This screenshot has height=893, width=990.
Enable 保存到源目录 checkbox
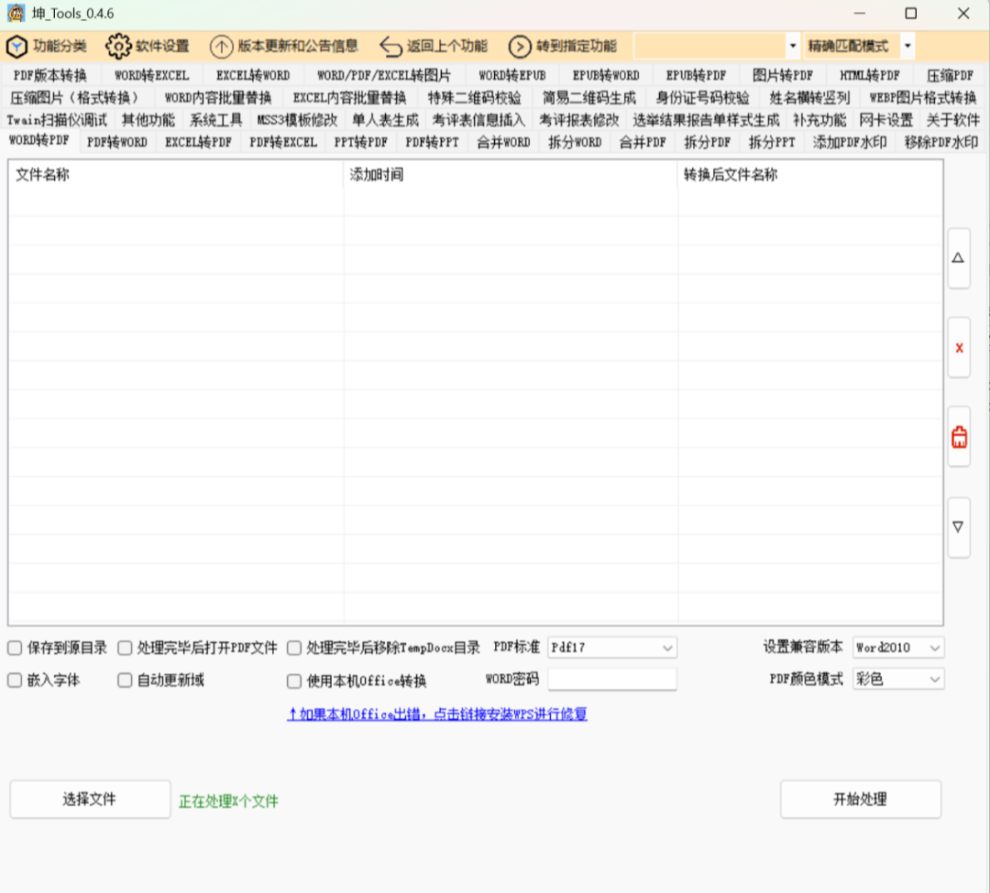tap(15, 648)
